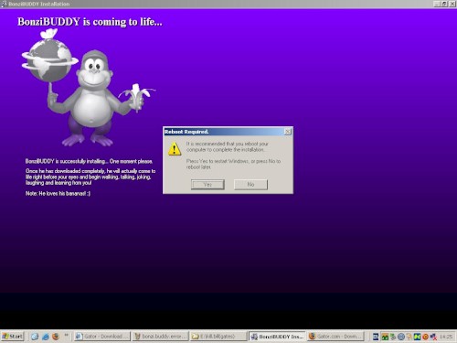Image resolution: width=457 pixels, height=343 pixels.
Task: Switch to the Gator.com Firefox taskbar window
Action: [335, 337]
